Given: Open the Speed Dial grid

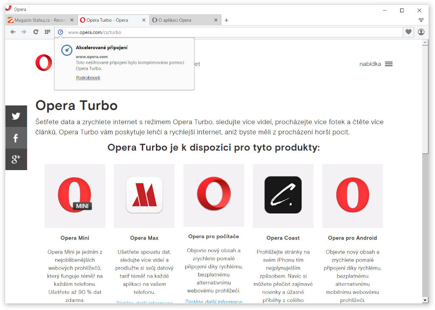Looking at the screenshot, I should 48,32.
